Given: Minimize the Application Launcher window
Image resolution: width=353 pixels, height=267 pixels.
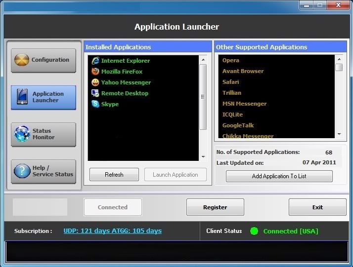Looking at the screenshot, I should point(307,5).
